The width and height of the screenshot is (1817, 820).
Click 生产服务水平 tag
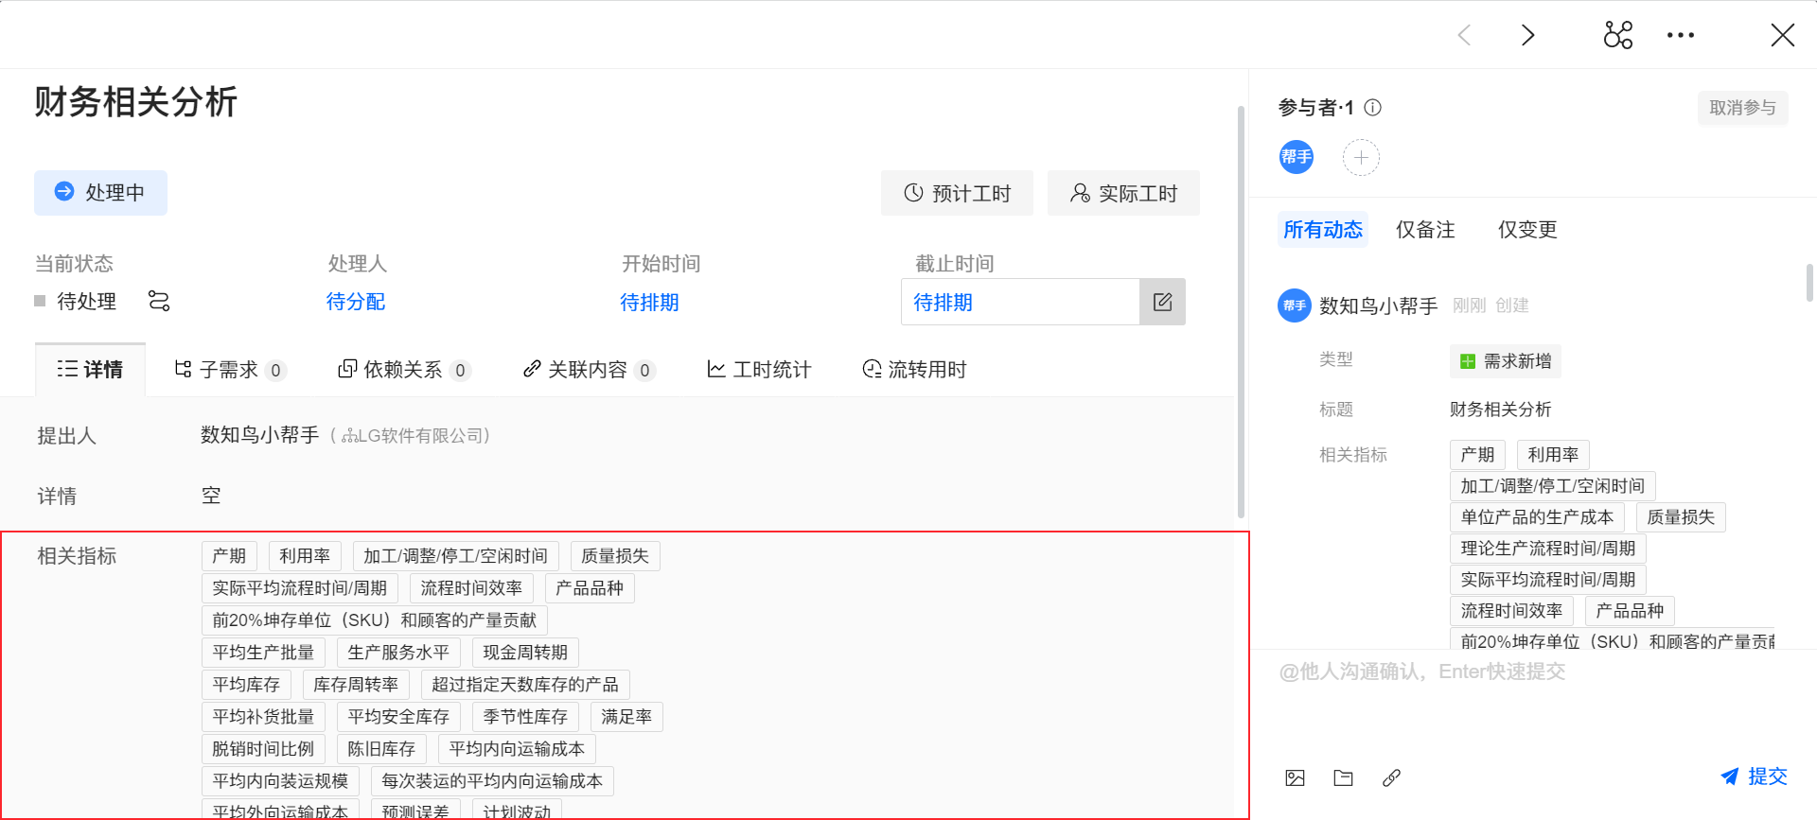pyautogui.click(x=398, y=653)
